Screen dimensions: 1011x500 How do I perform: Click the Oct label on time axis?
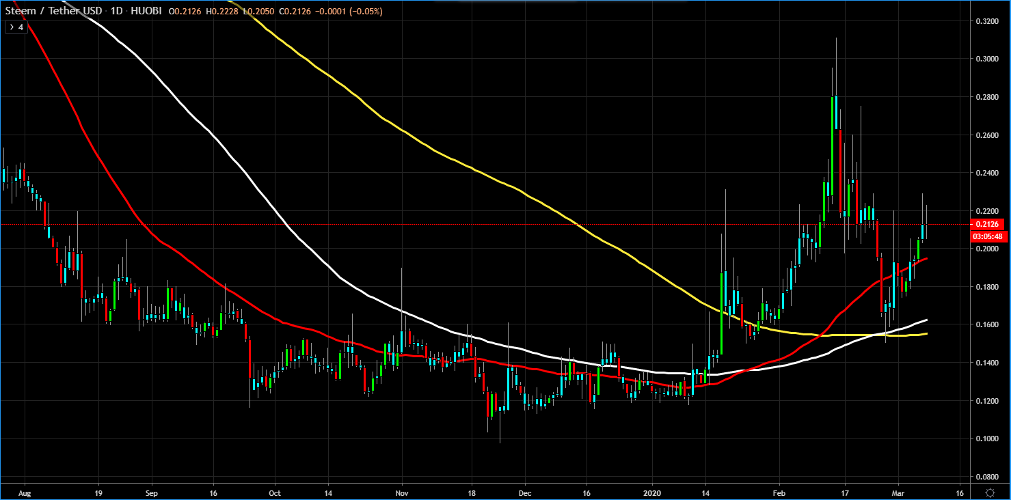click(274, 492)
